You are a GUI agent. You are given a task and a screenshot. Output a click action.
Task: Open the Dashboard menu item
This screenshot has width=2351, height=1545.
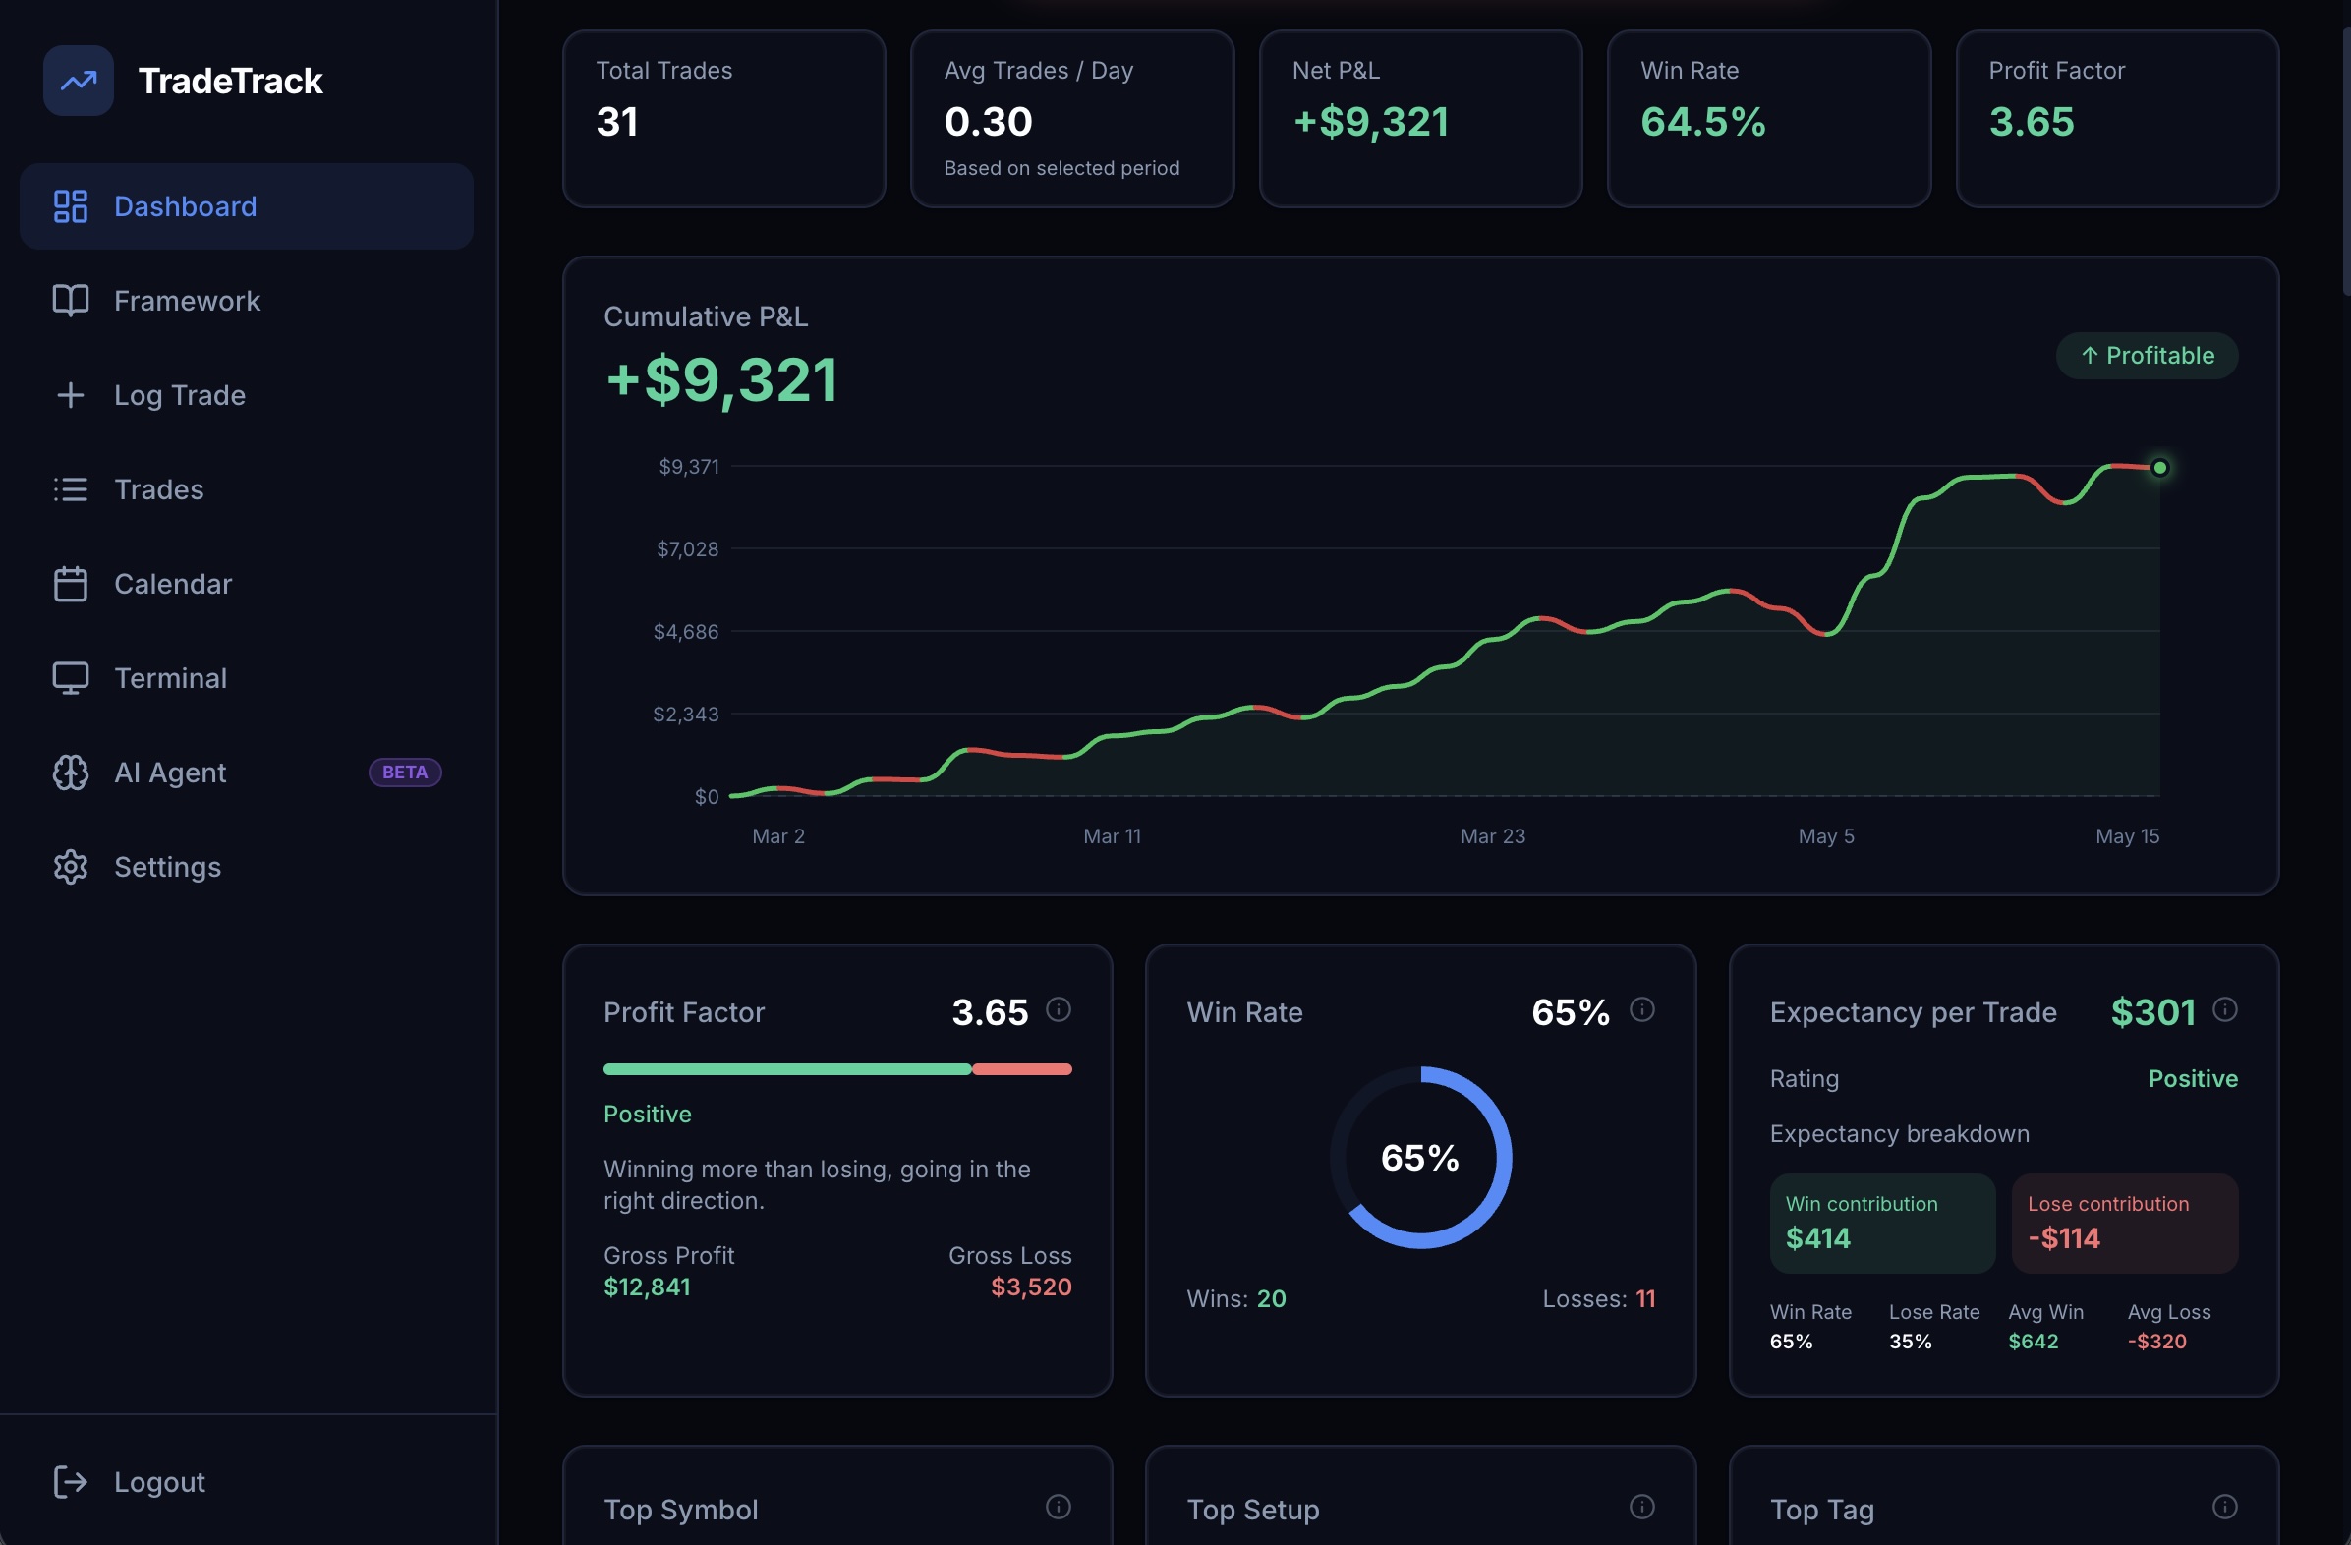pos(246,206)
